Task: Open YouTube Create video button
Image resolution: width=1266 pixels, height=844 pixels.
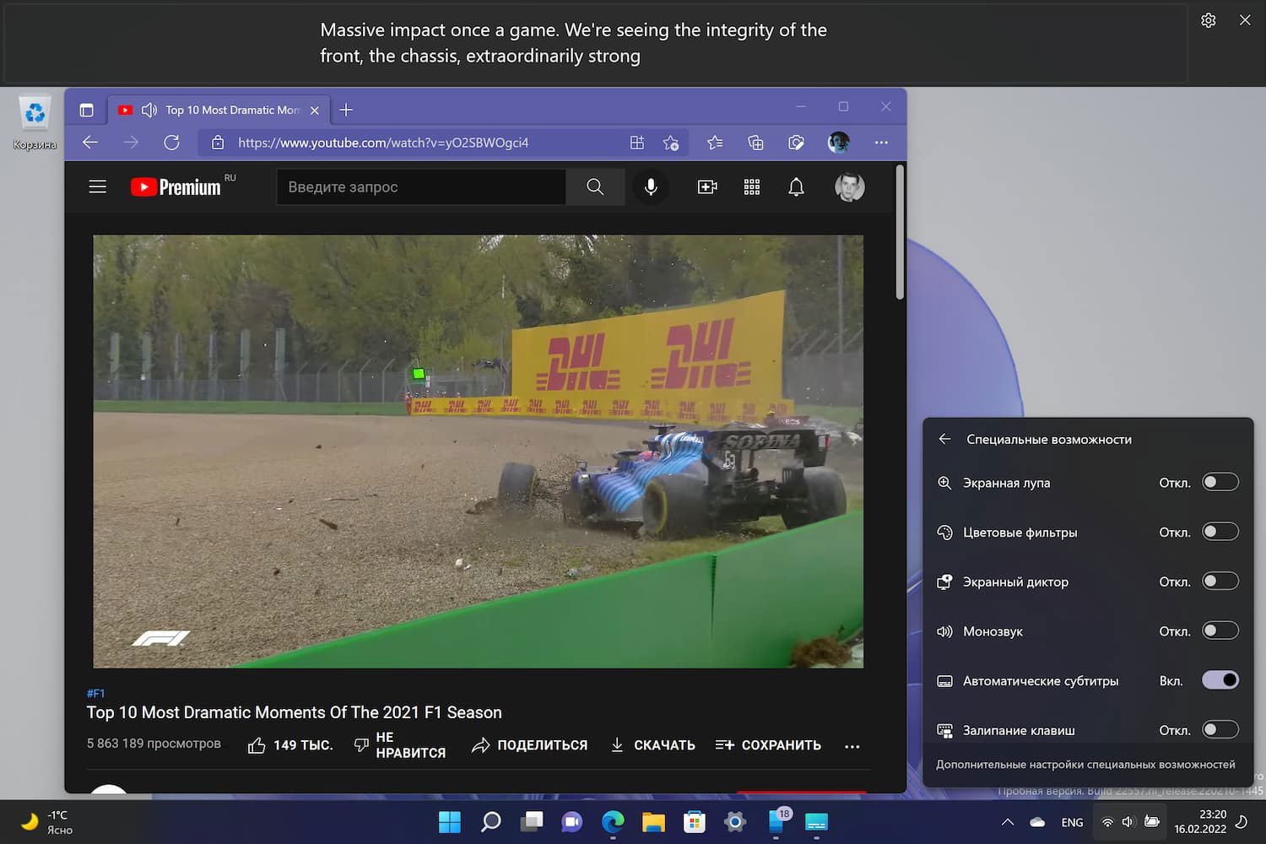Action: (x=707, y=187)
